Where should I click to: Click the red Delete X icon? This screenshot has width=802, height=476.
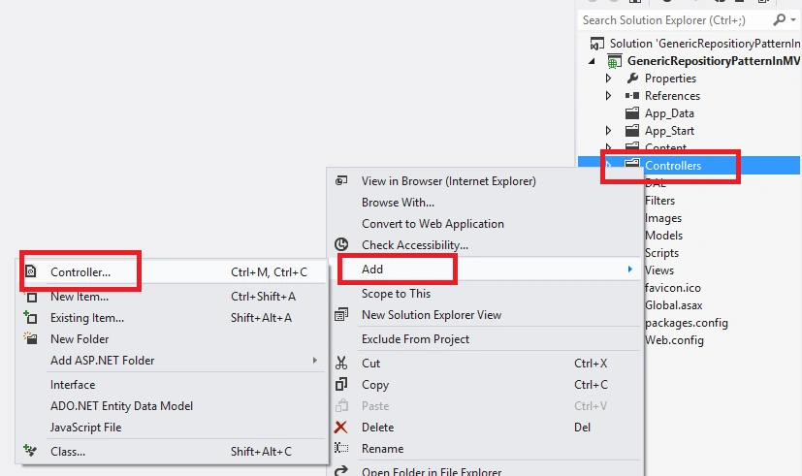340,427
